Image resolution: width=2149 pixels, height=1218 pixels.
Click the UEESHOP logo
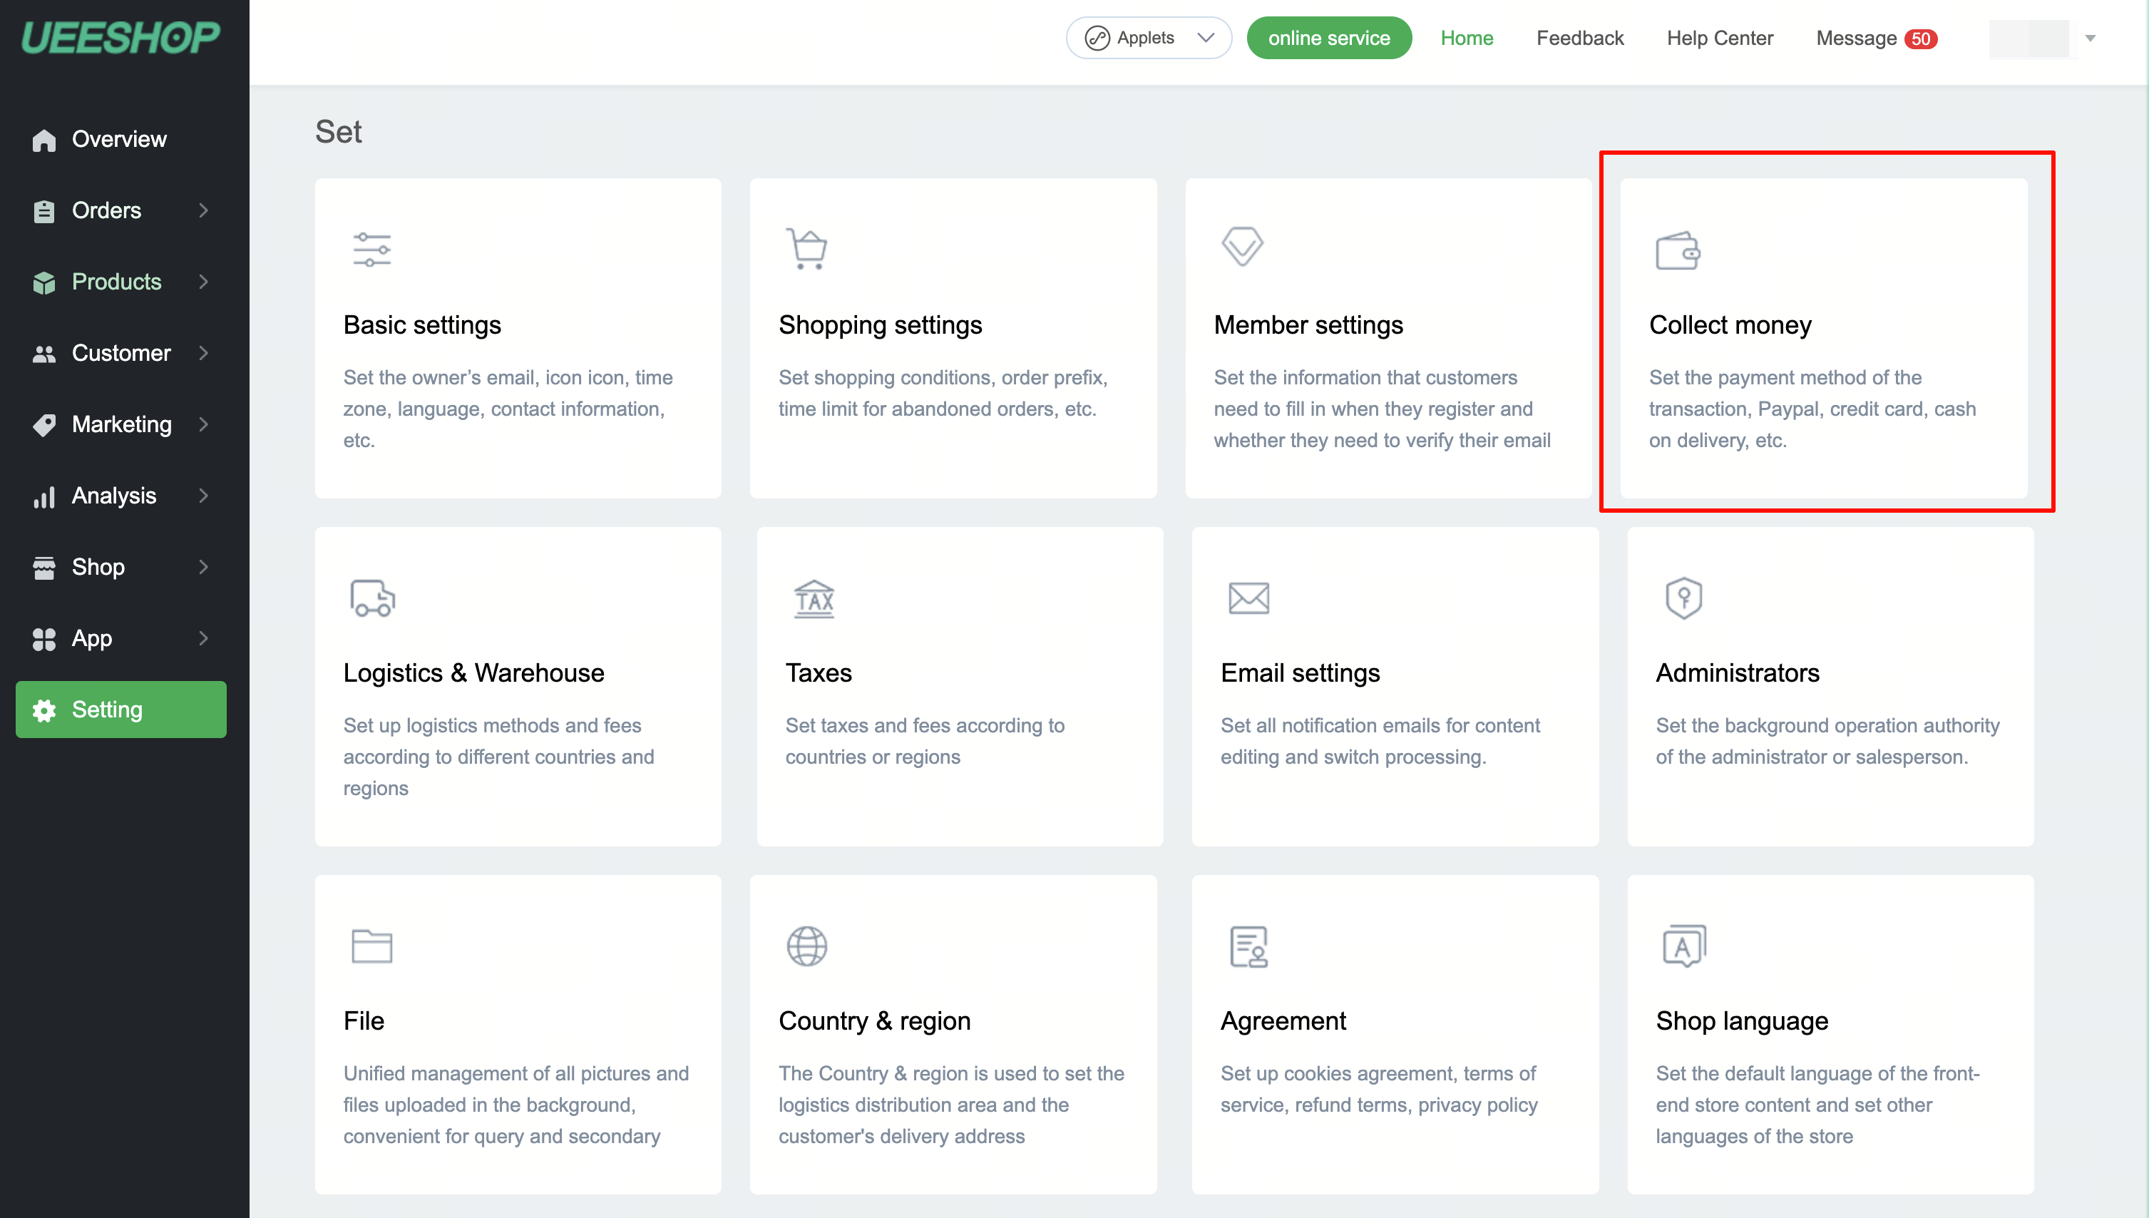(x=121, y=39)
